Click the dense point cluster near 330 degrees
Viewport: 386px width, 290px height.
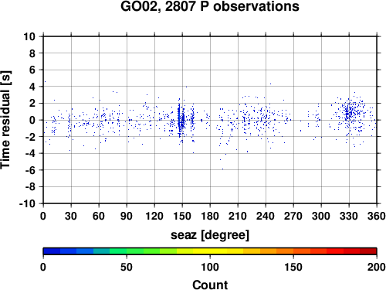point(350,114)
